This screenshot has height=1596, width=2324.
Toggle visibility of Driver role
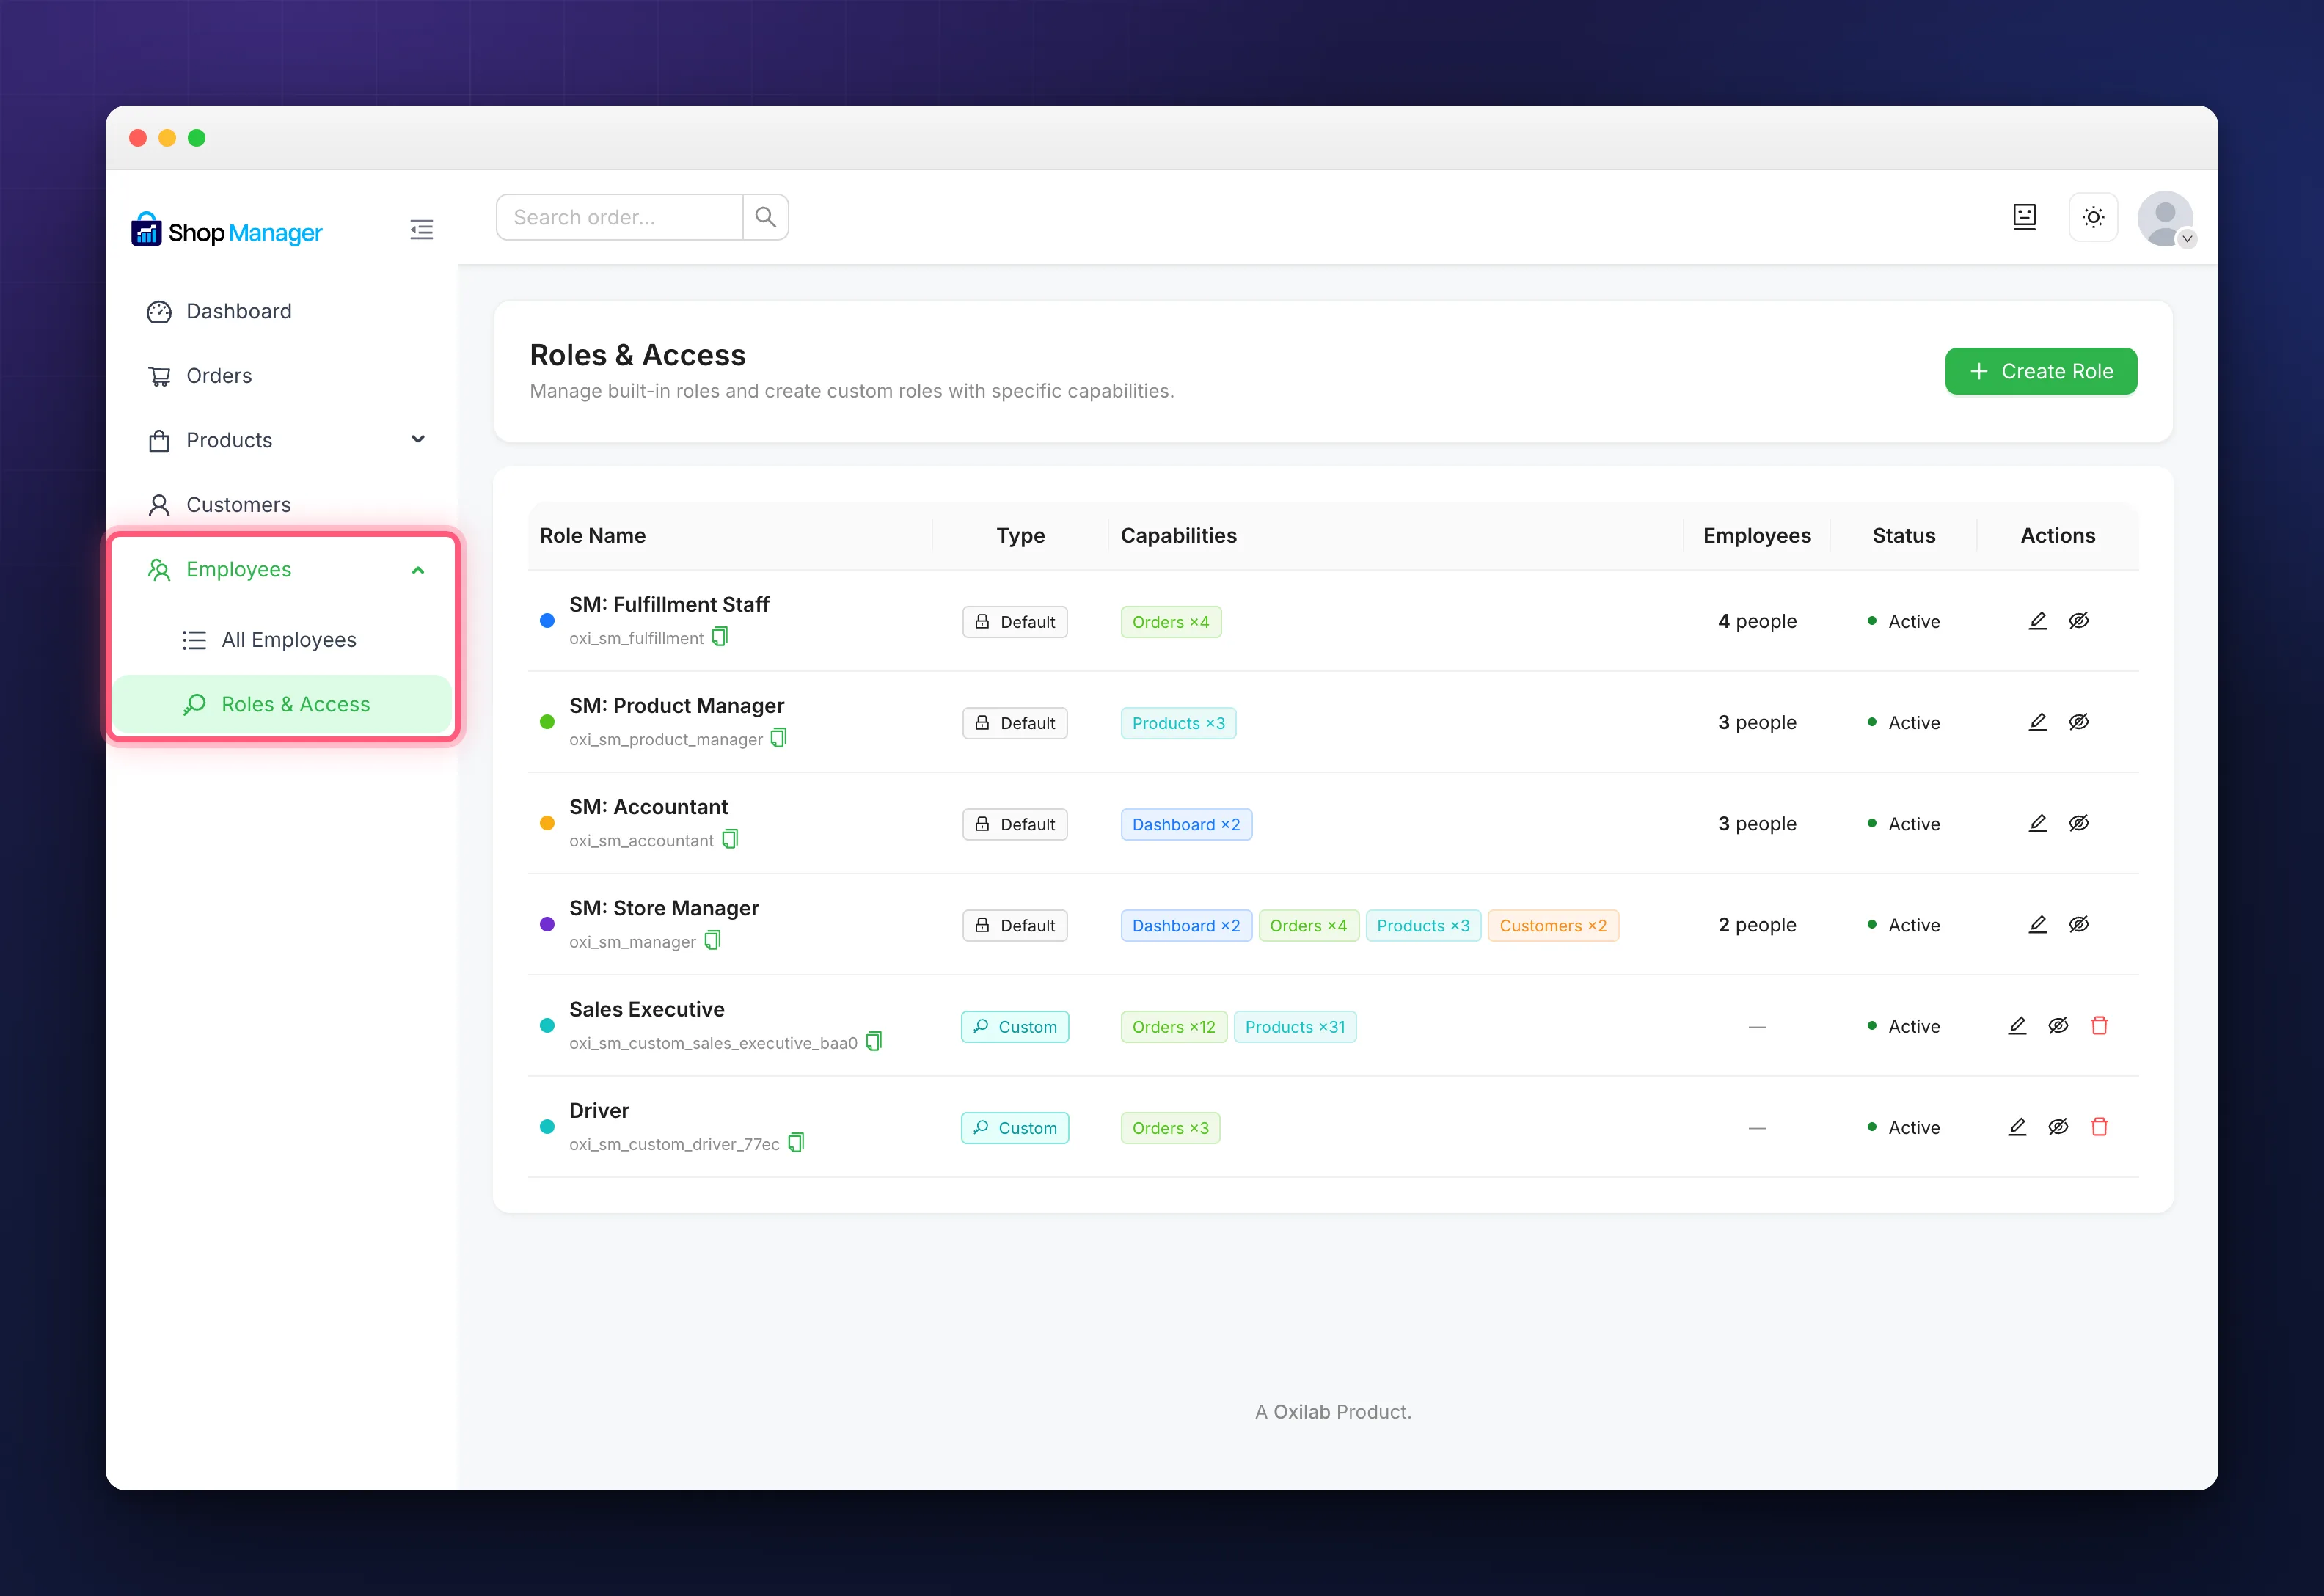point(2058,1127)
